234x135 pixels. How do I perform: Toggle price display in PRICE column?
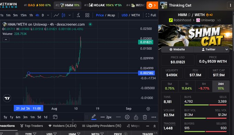(x=126, y=134)
